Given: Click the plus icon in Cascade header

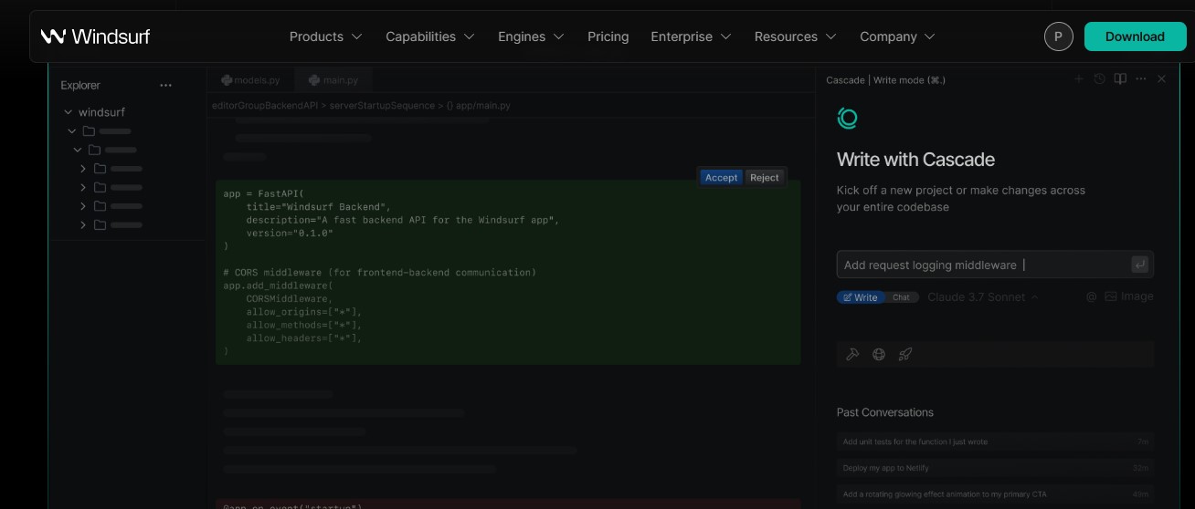Looking at the screenshot, I should pyautogui.click(x=1078, y=79).
